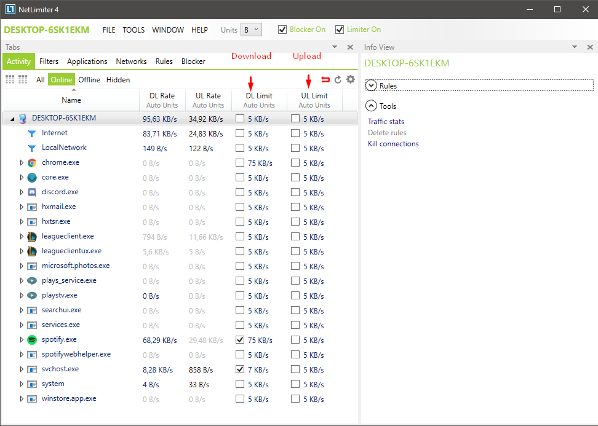The height and width of the screenshot is (426, 598).
Task: Toggle the Blocker On checkbox
Action: coord(282,30)
